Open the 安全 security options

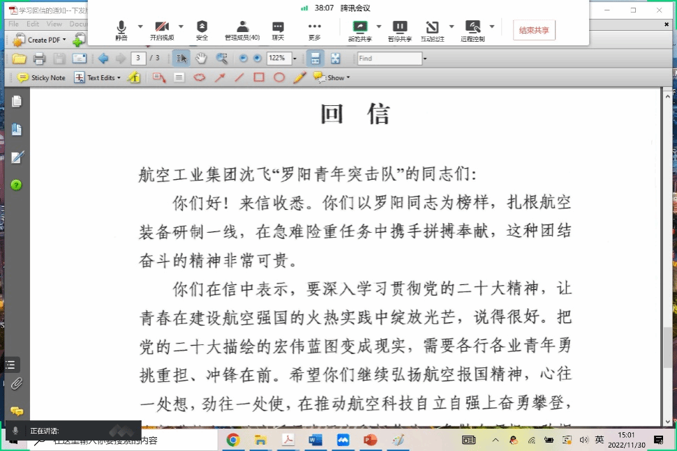click(x=202, y=30)
